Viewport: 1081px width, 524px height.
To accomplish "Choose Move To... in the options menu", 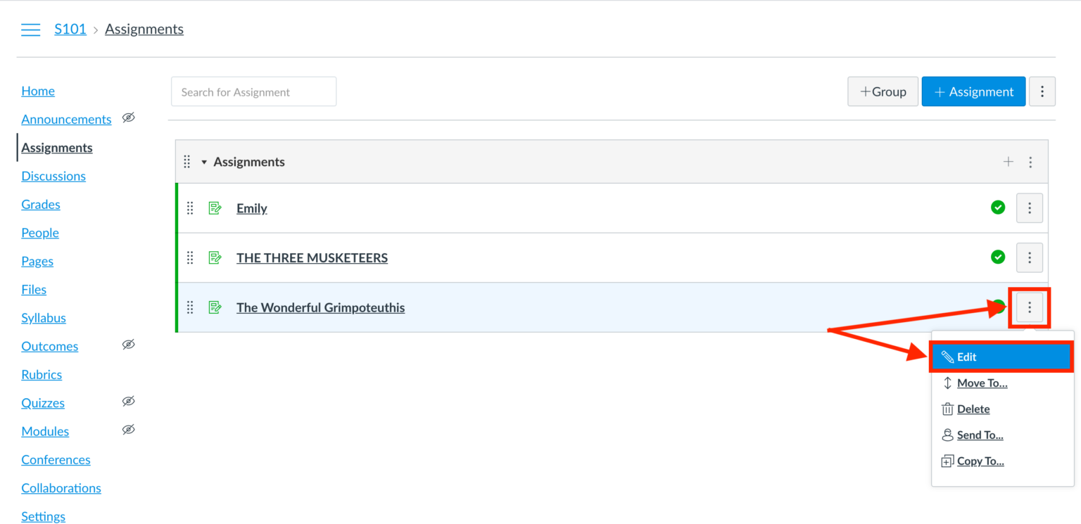I will (x=982, y=383).
